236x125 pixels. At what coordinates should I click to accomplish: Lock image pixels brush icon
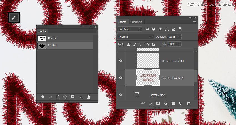(x=135, y=44)
